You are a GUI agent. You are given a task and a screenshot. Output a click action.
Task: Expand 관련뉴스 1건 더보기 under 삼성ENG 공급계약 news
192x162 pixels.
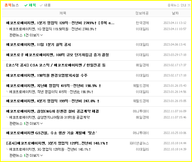26,123
